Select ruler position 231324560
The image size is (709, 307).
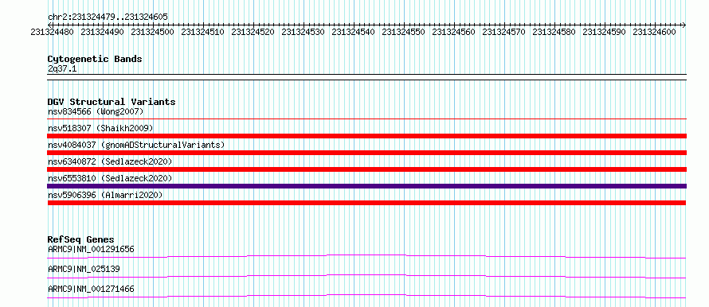[x=453, y=32]
